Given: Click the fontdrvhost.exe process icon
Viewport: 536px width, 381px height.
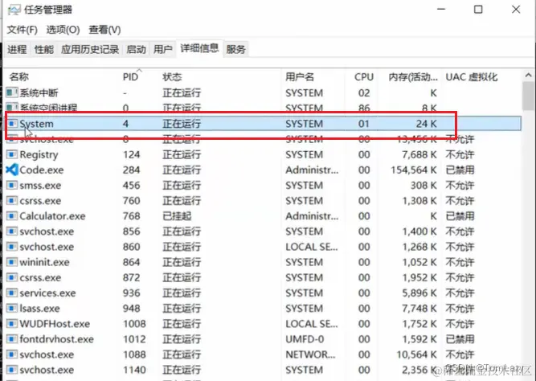Looking at the screenshot, I should 12,339.
